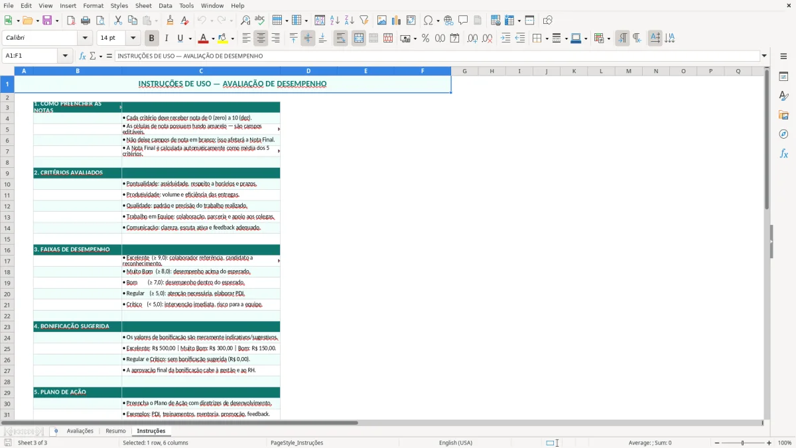
Task: Format as date
Action: pyautogui.click(x=454, y=38)
